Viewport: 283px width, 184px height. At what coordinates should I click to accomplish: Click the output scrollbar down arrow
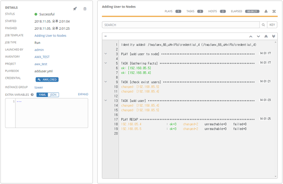275,176
